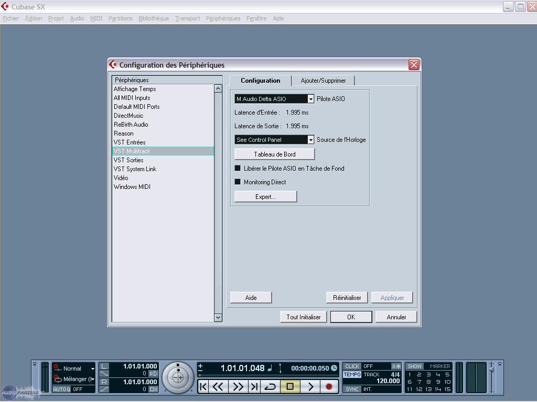
Task: Open the Périphériques menu
Action: coord(223,18)
